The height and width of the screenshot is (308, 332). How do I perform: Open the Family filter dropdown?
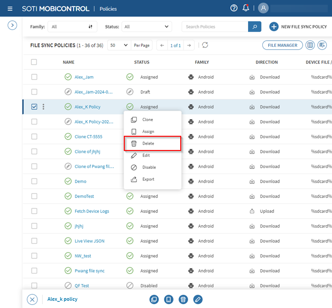(72, 27)
